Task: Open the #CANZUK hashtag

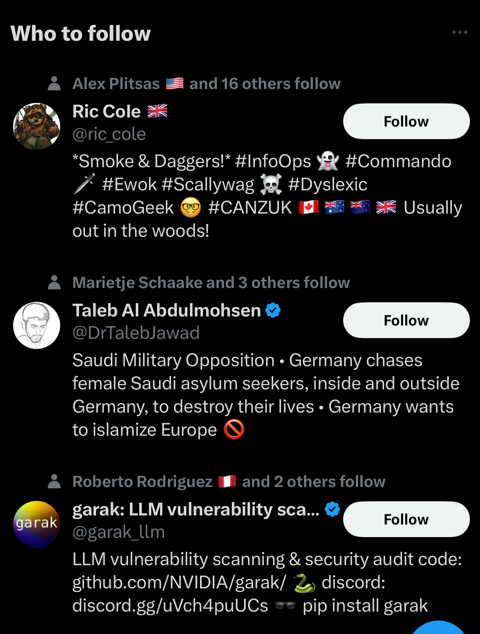Action: pyautogui.click(x=250, y=208)
